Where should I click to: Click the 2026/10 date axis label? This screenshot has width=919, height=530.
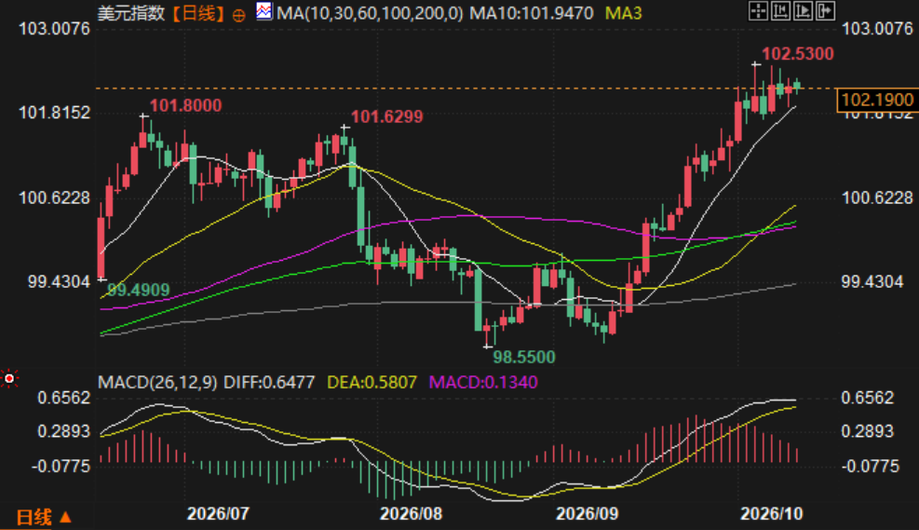(771, 514)
